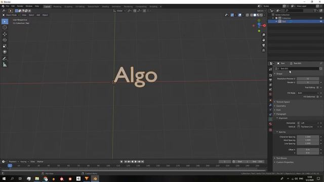The height and width of the screenshot is (182, 324).
Task: Open the Object Mode dropdown
Action: [x=11, y=15]
